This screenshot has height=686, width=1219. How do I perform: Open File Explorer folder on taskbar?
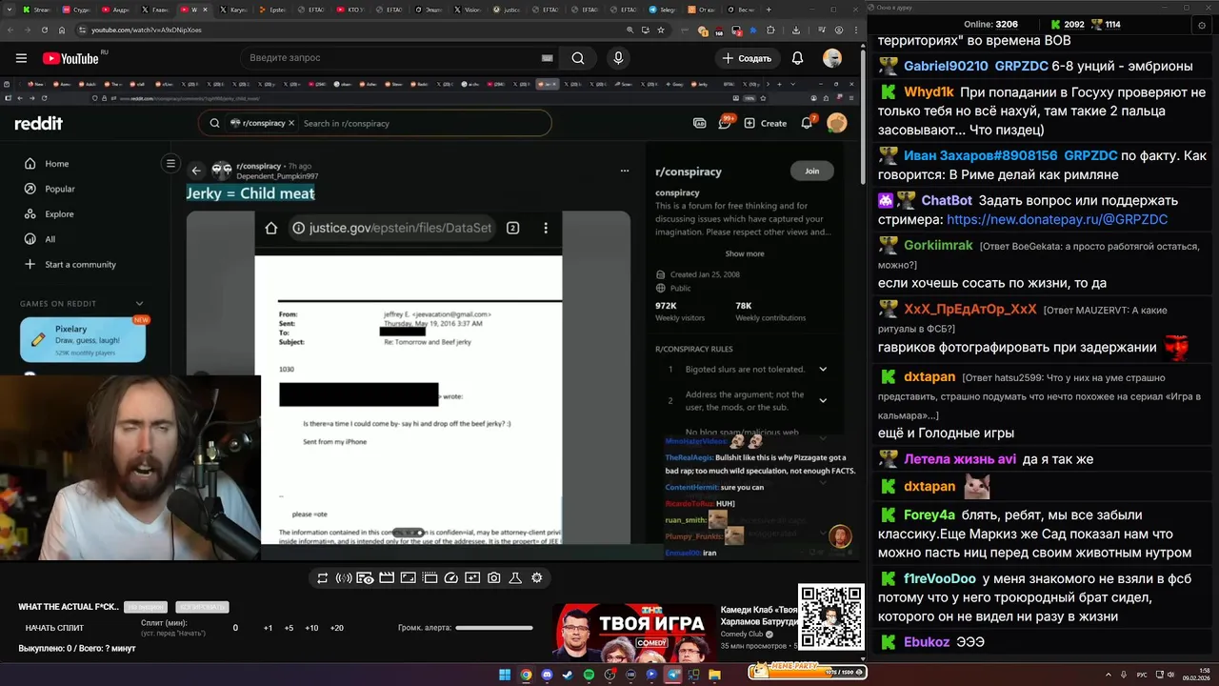pyautogui.click(x=714, y=675)
